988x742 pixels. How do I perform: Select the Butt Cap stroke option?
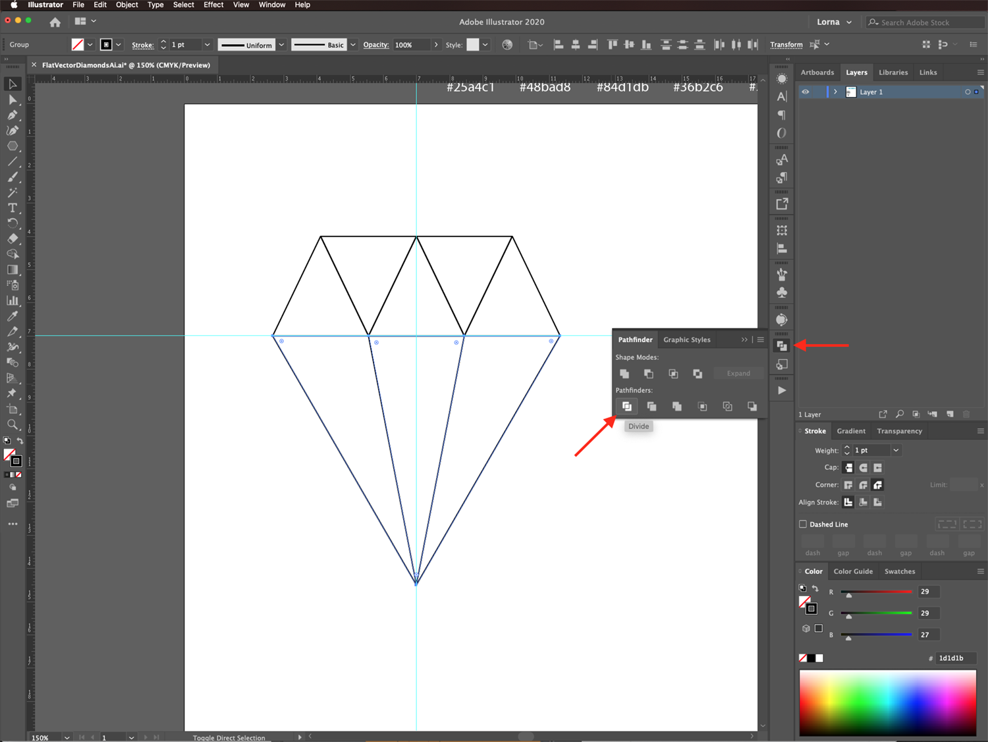click(x=848, y=467)
